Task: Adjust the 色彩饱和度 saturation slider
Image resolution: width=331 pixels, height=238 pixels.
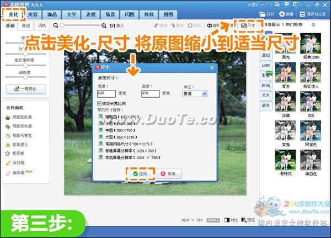Action: click(x=25, y=65)
